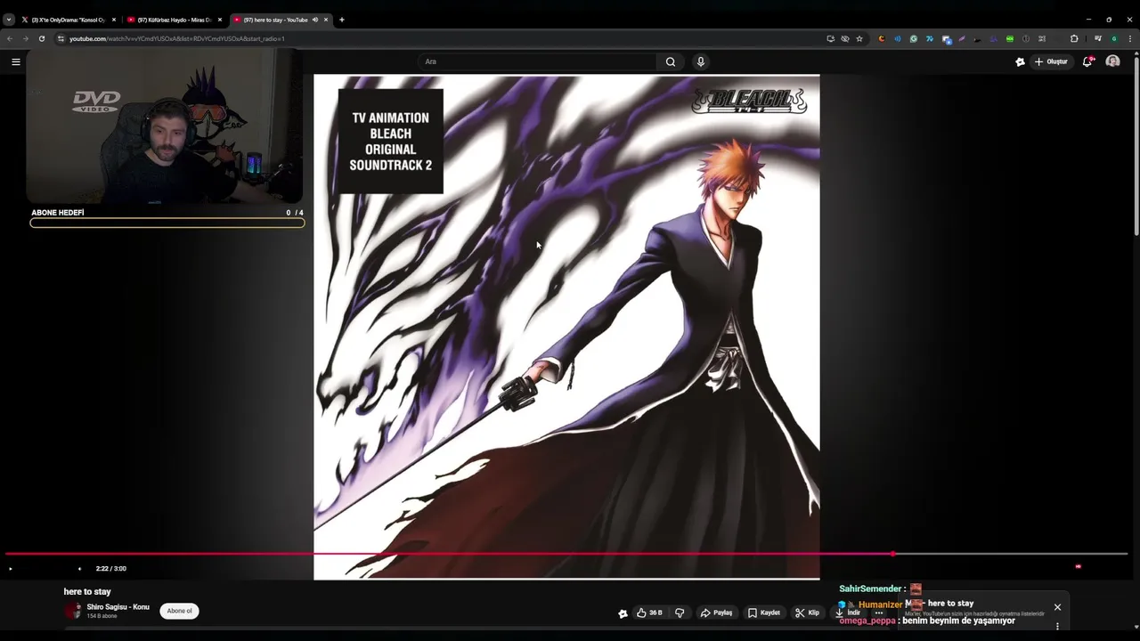1140x641 pixels.
Task: Click the orange crescent extension icon
Action: pyautogui.click(x=882, y=38)
